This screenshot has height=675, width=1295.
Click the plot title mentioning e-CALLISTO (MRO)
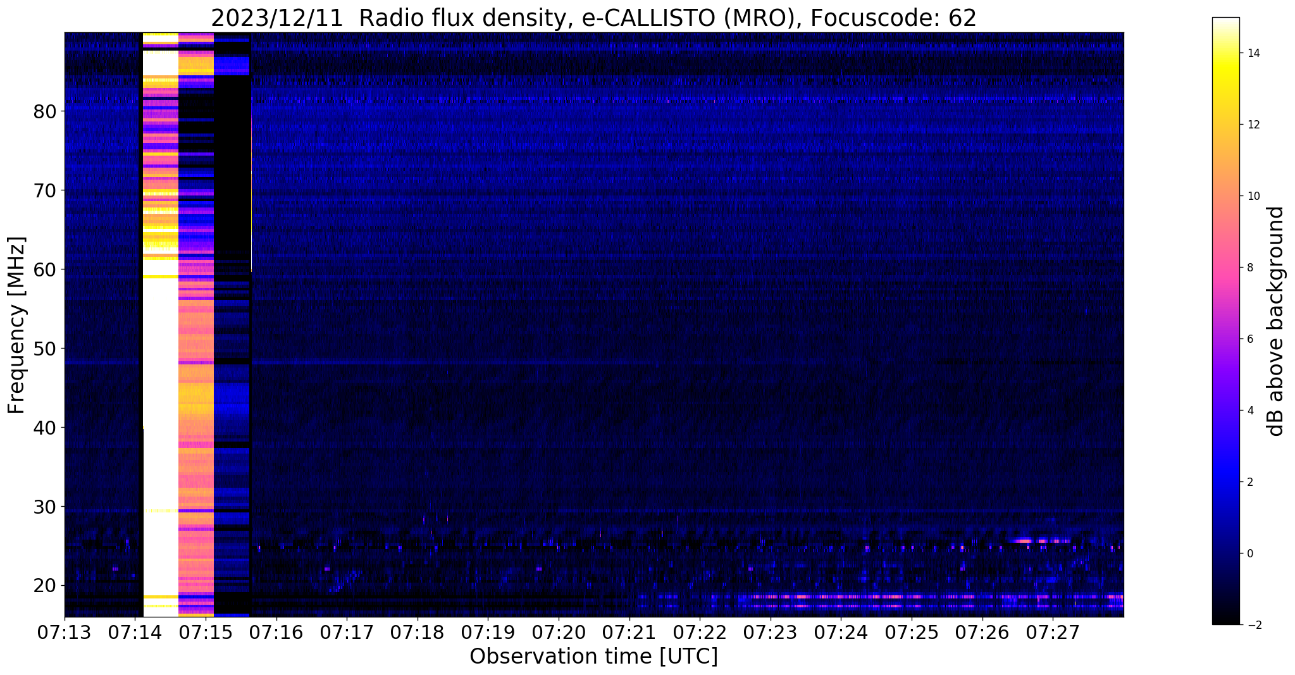593,18
